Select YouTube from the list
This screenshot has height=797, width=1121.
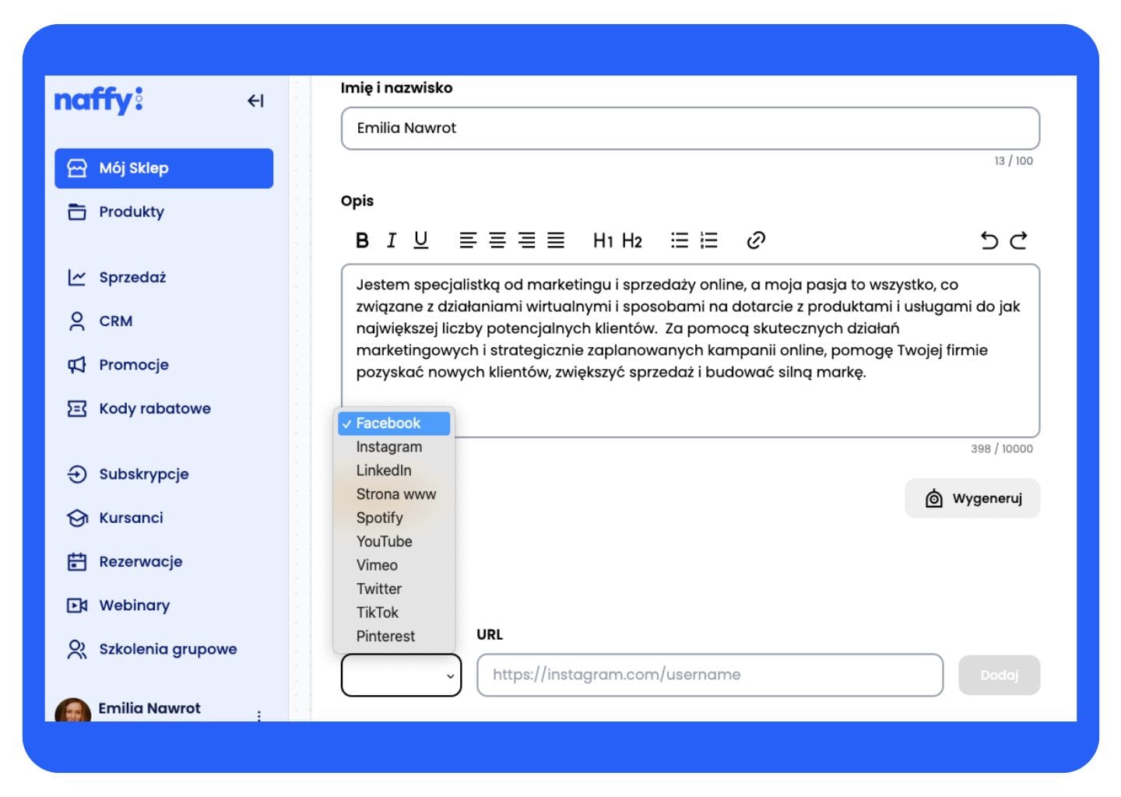[x=394, y=542]
